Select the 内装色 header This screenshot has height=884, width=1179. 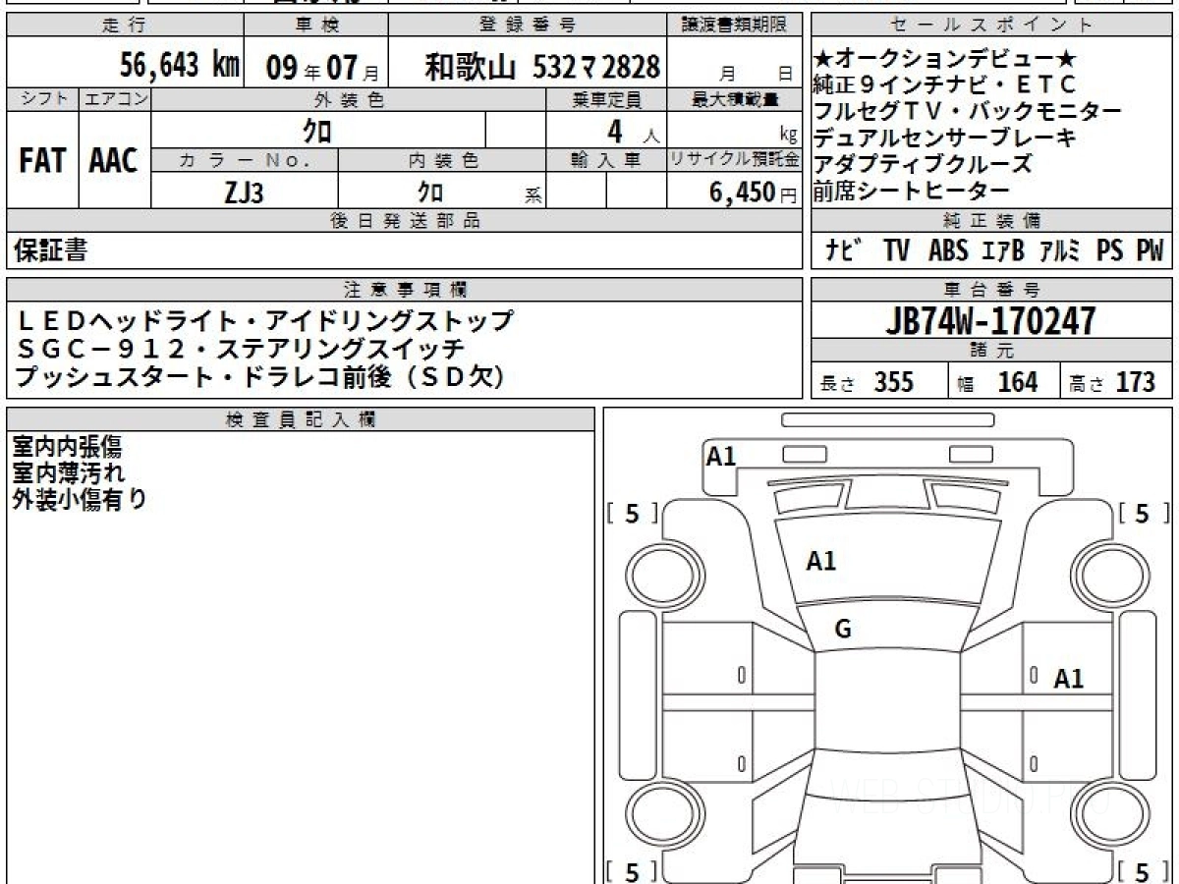tap(442, 160)
